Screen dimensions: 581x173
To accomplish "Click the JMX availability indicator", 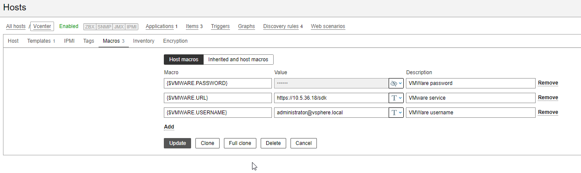I will coord(119,27).
